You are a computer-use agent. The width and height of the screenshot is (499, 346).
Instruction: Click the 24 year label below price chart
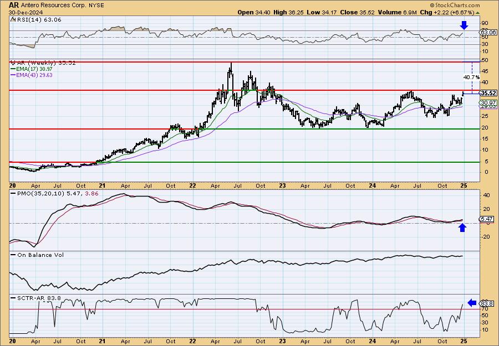pyautogui.click(x=373, y=185)
